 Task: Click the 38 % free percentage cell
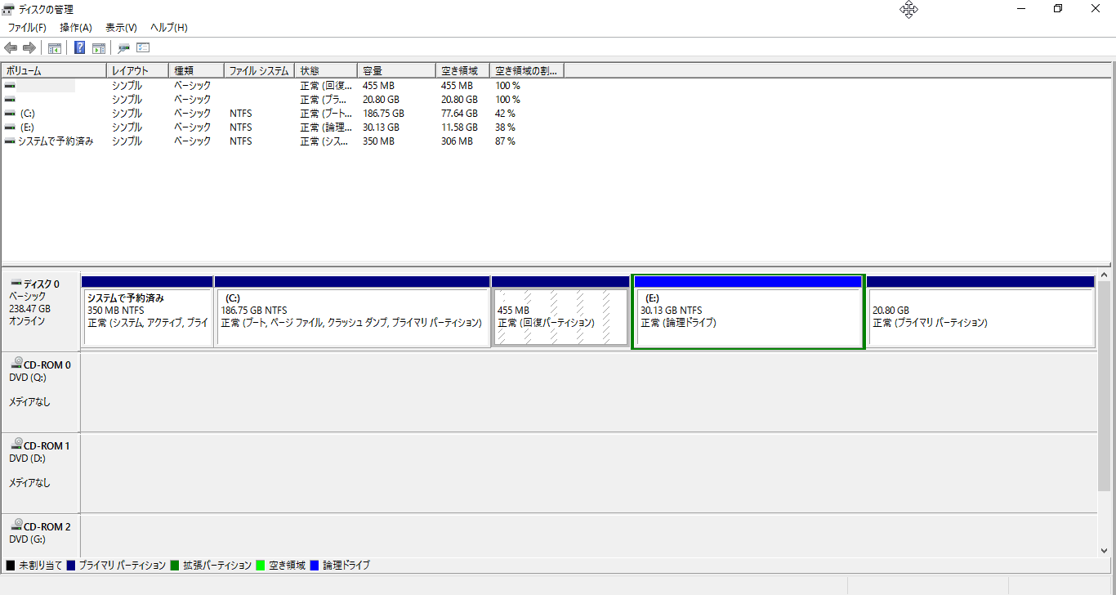[x=505, y=127]
